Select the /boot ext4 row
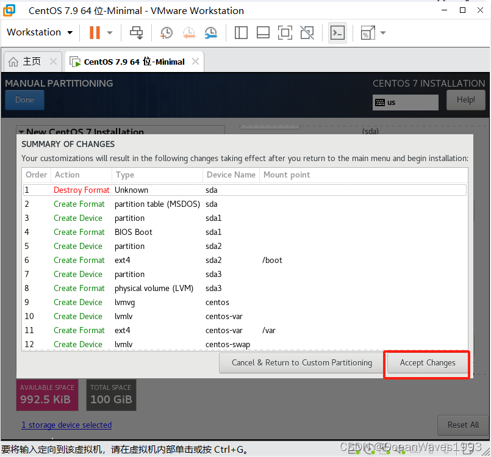The height and width of the screenshot is (457, 491). (245, 261)
